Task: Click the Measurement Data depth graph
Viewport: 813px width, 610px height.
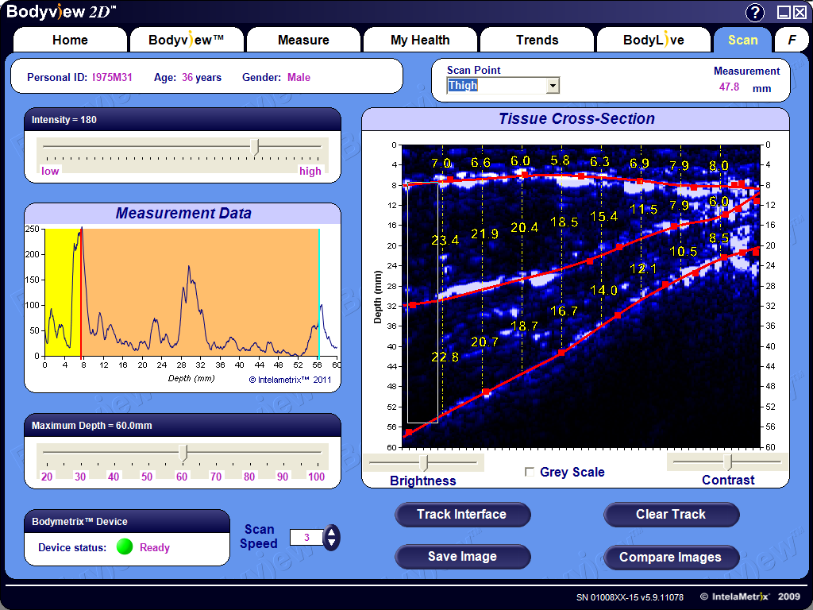Action: pos(191,292)
